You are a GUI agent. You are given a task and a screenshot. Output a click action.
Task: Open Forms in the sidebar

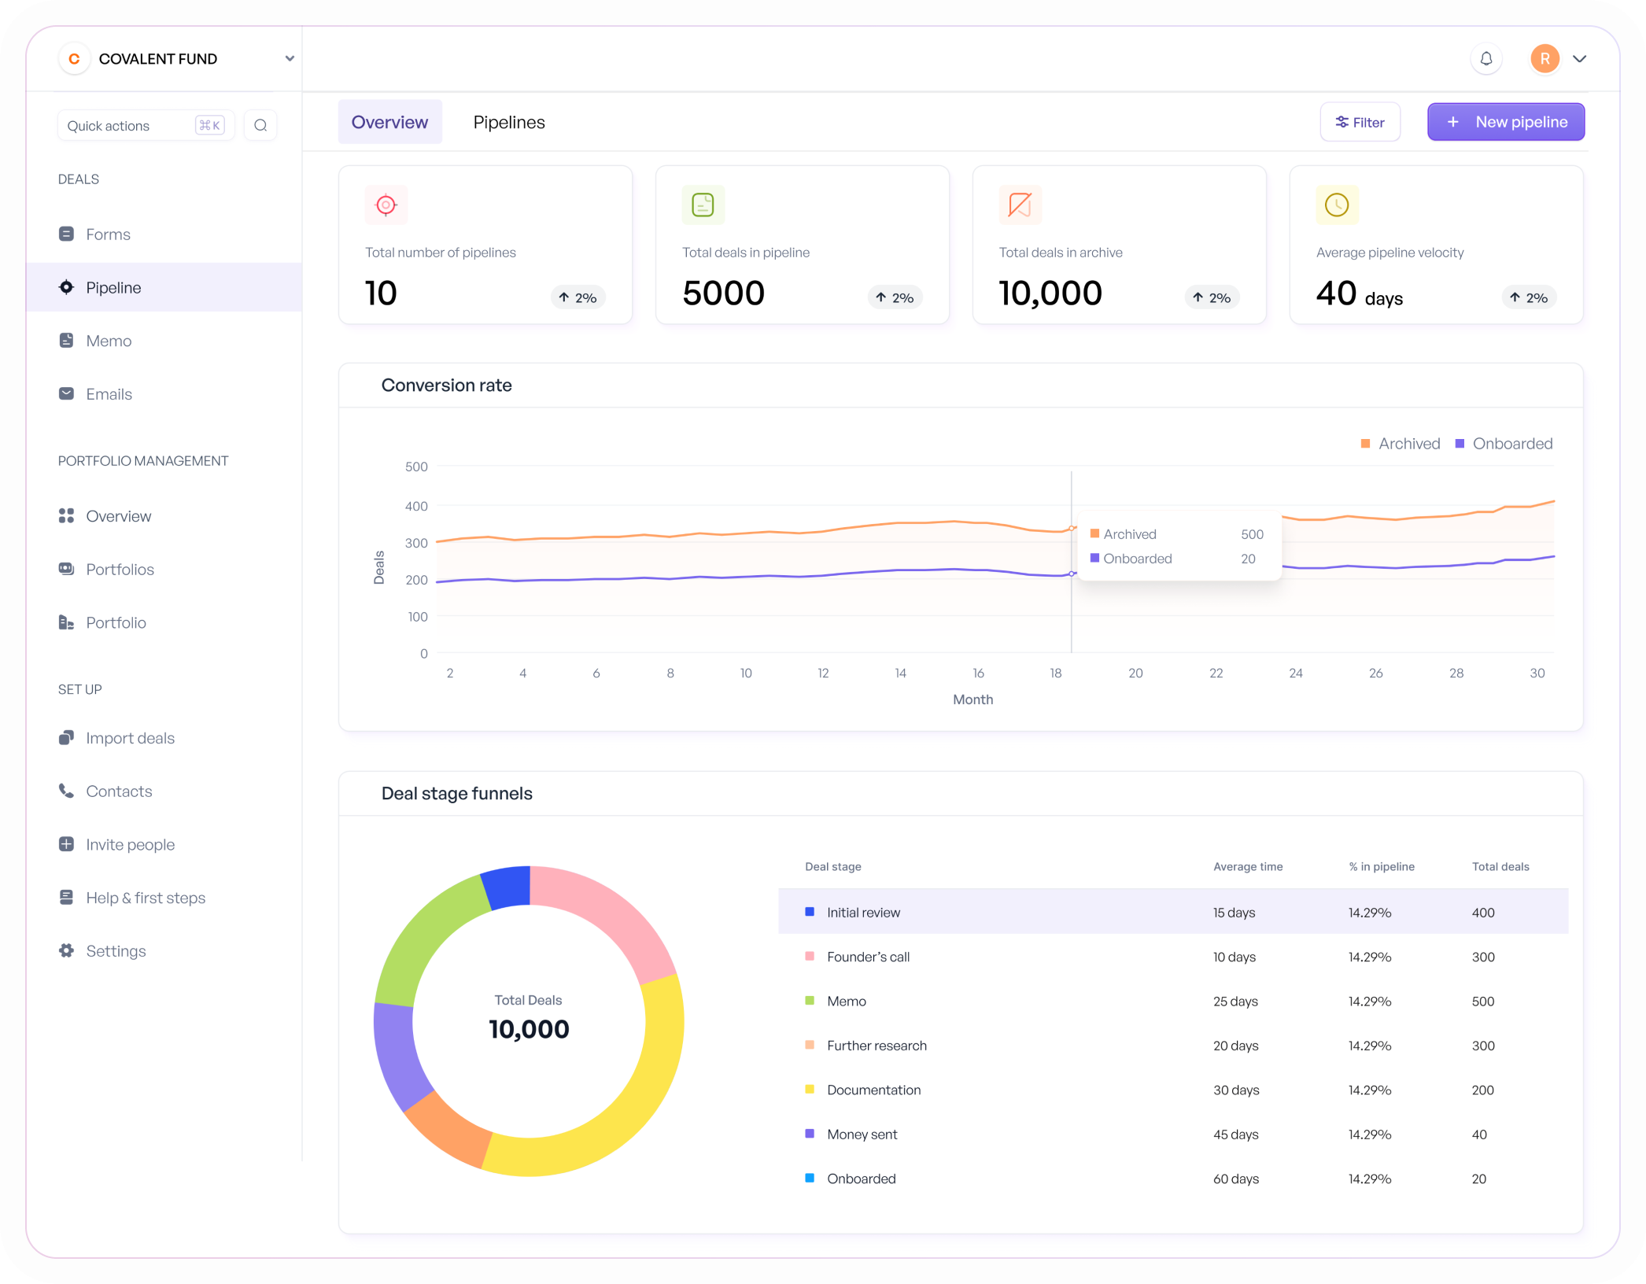pyautogui.click(x=164, y=234)
